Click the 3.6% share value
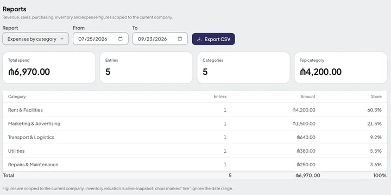 pos(376,165)
